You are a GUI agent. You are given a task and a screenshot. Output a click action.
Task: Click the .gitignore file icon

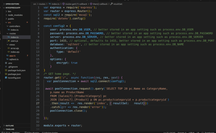tap(6, 67)
